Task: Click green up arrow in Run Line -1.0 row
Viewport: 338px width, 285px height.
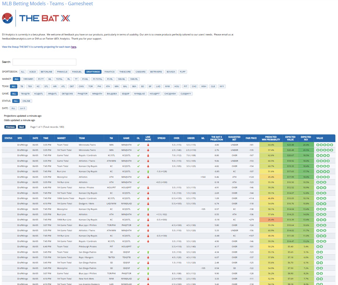Action: click(148, 172)
